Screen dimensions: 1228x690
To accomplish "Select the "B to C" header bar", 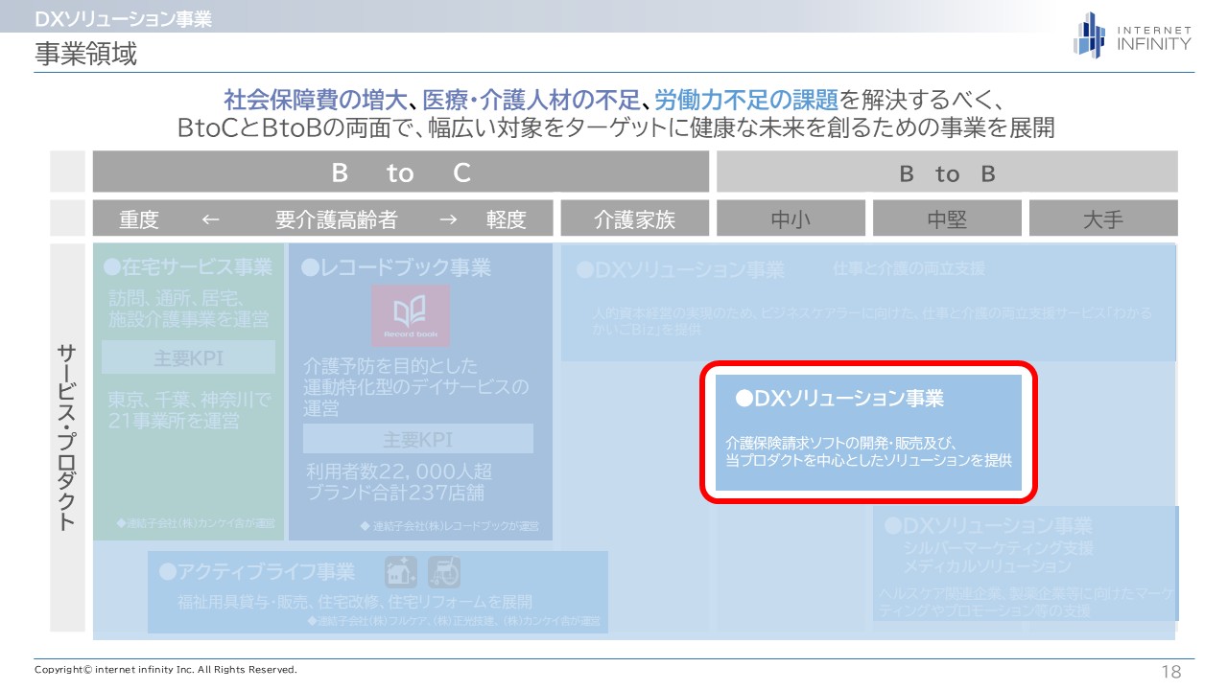I will pyautogui.click(x=400, y=172).
